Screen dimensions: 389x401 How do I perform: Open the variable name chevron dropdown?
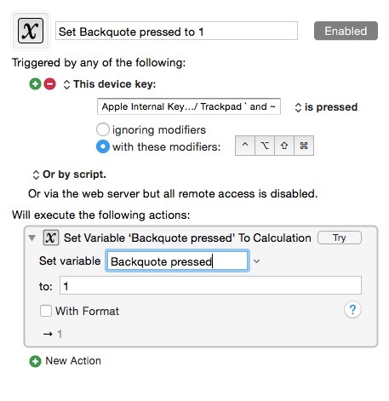pyautogui.click(x=256, y=261)
